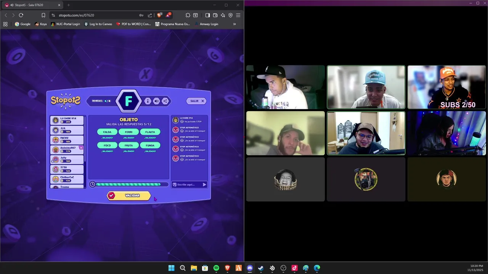
Task: Leave the room with SALIR button
Action: (197, 101)
